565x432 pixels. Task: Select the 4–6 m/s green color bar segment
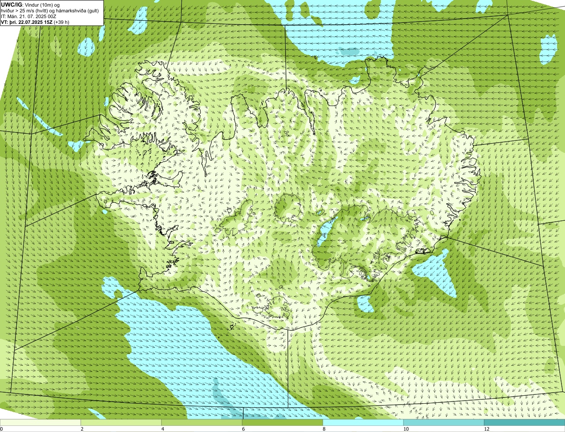[x=202, y=423]
